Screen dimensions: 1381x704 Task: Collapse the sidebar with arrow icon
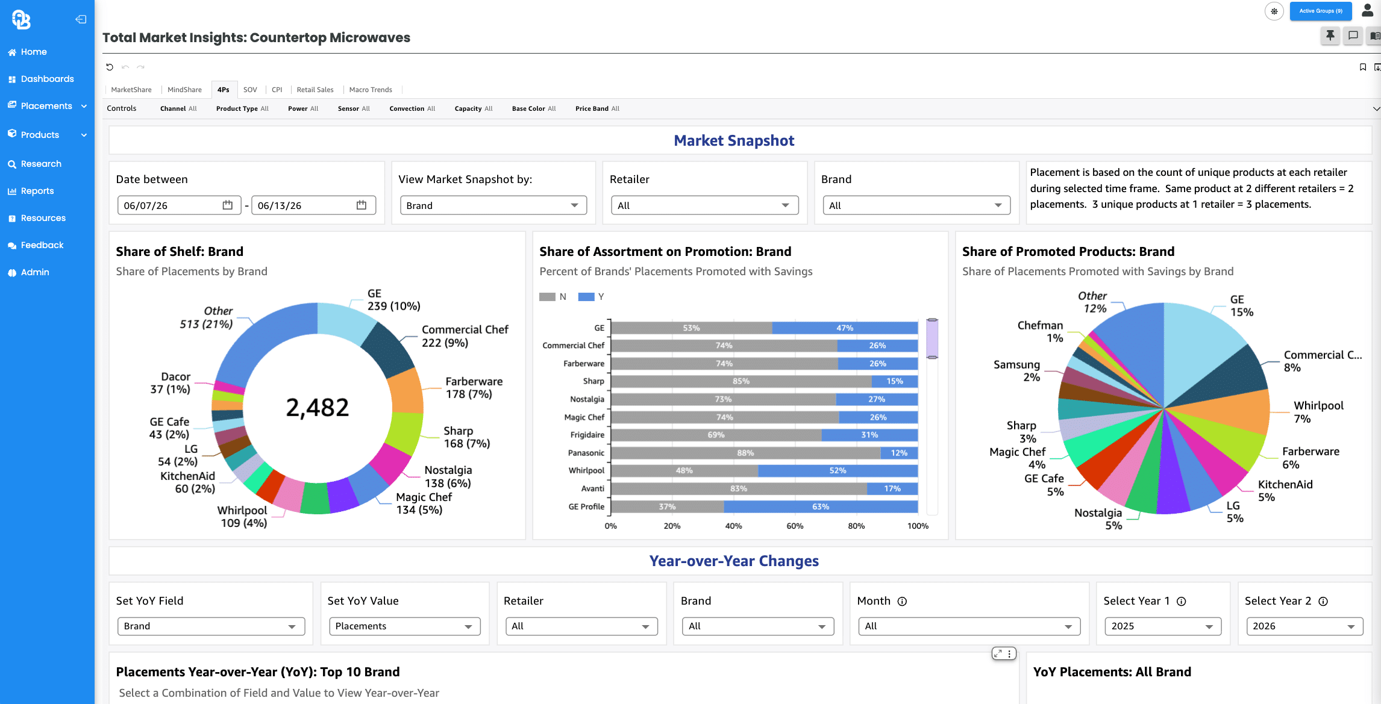click(x=81, y=19)
